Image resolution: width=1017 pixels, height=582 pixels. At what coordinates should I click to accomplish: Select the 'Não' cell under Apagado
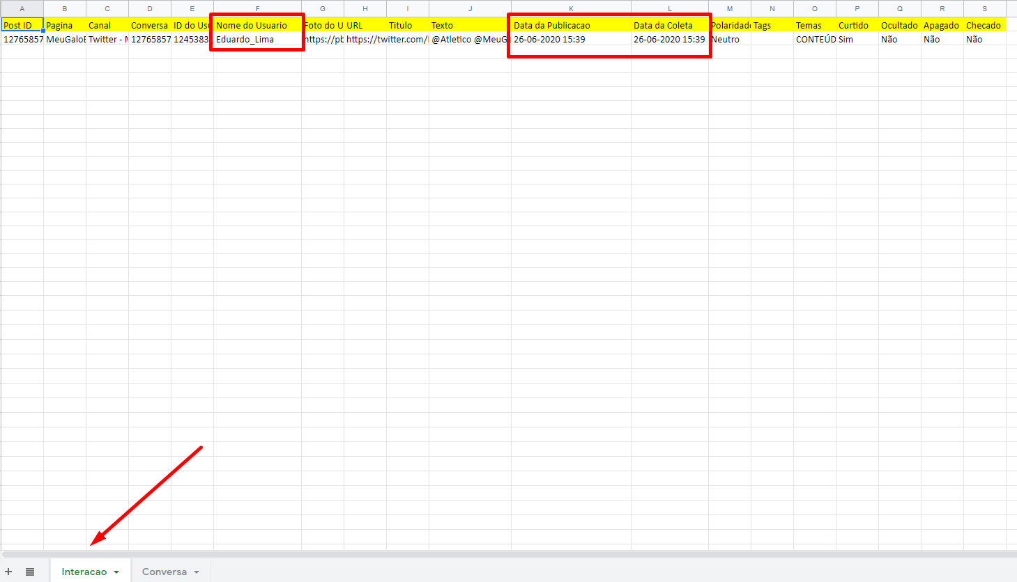click(x=942, y=39)
